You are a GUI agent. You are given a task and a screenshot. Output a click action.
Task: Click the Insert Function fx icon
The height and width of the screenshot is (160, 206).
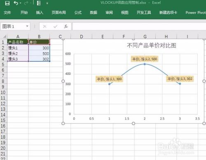coord(66,26)
